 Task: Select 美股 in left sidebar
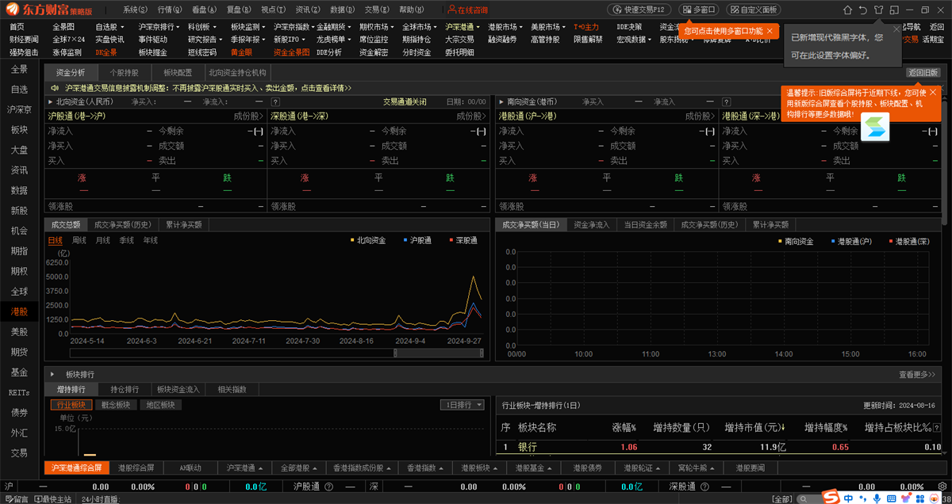click(19, 332)
